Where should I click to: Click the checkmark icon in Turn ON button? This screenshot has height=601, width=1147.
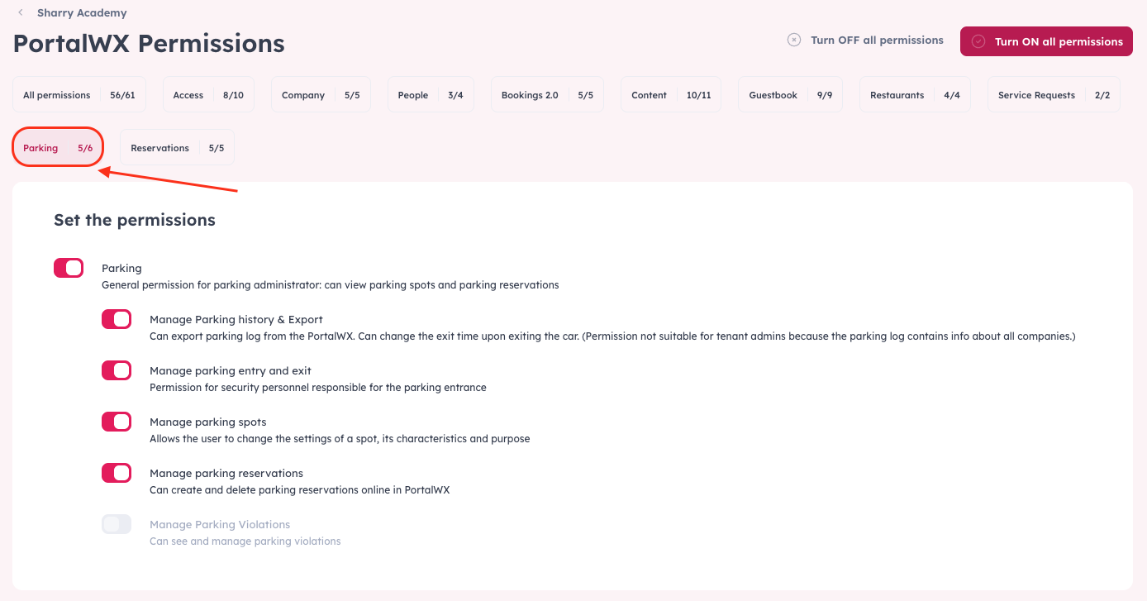[x=978, y=41]
